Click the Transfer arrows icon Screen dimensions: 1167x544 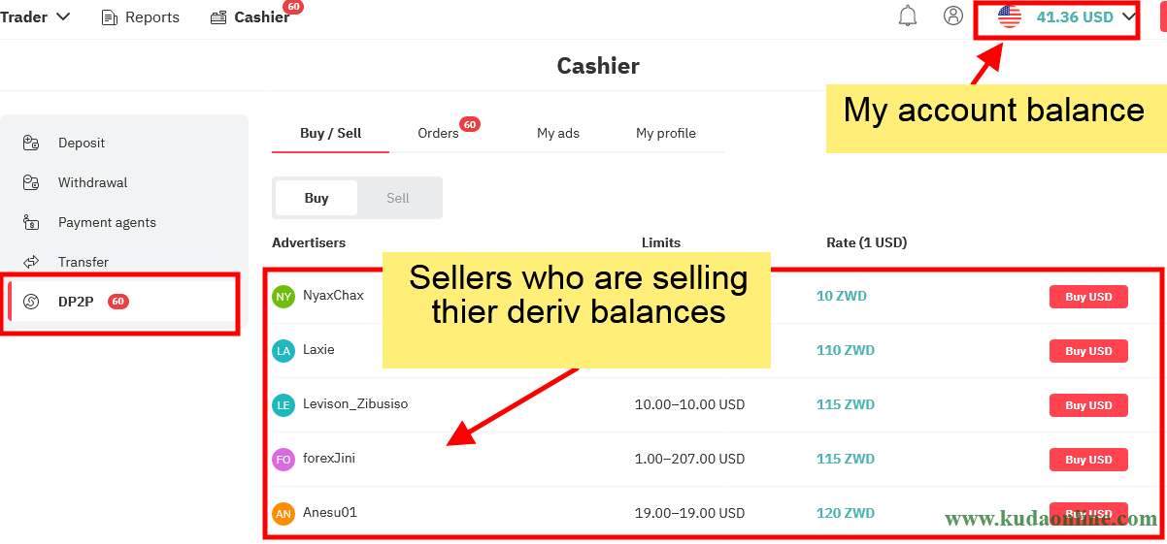(x=31, y=262)
